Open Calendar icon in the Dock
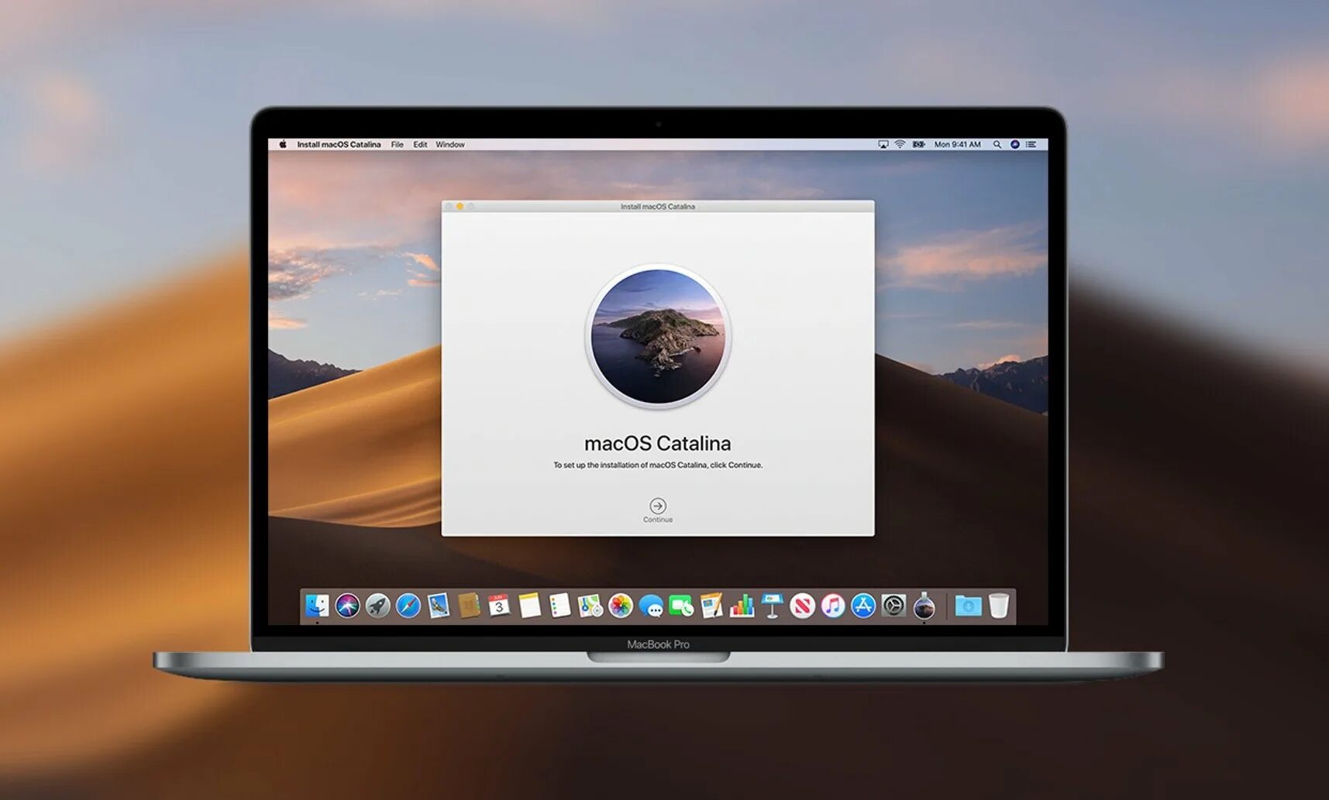 [x=499, y=606]
